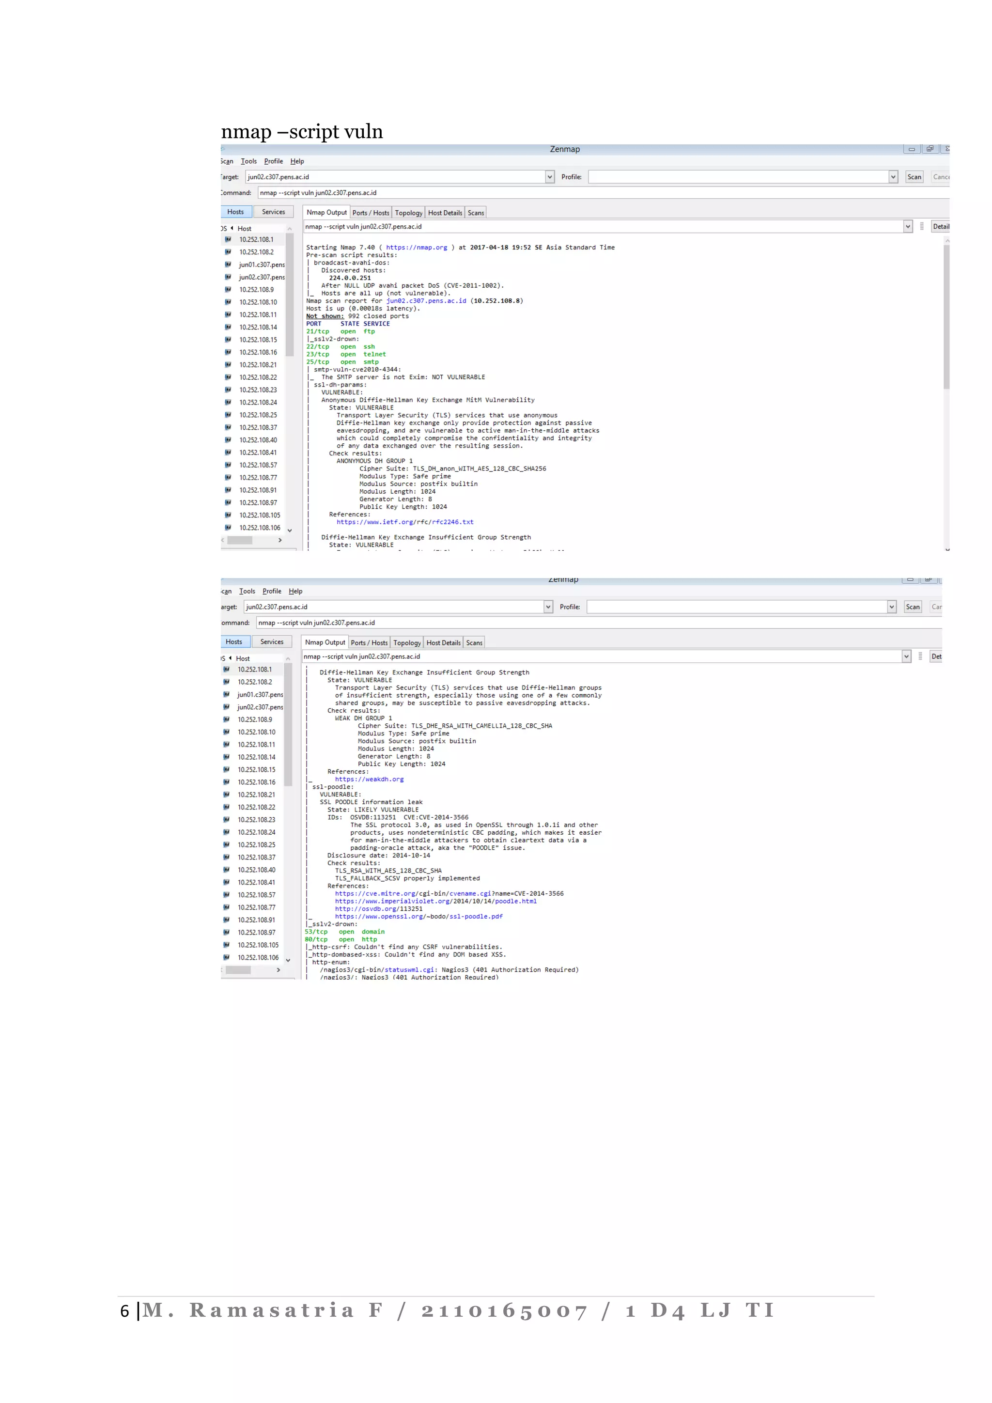The height and width of the screenshot is (1403, 992).
Task: Open the Tools menu in lower Zenmap
Action: (247, 592)
